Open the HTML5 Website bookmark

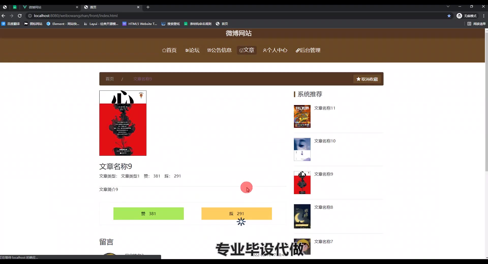click(x=140, y=24)
